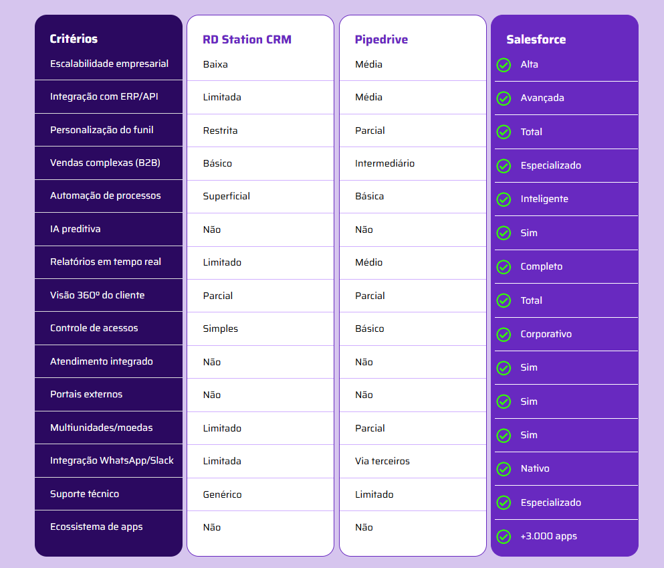The width and height of the screenshot is (664, 568).
Task: Click the Controle de acessos criterion
Action: coord(94,328)
